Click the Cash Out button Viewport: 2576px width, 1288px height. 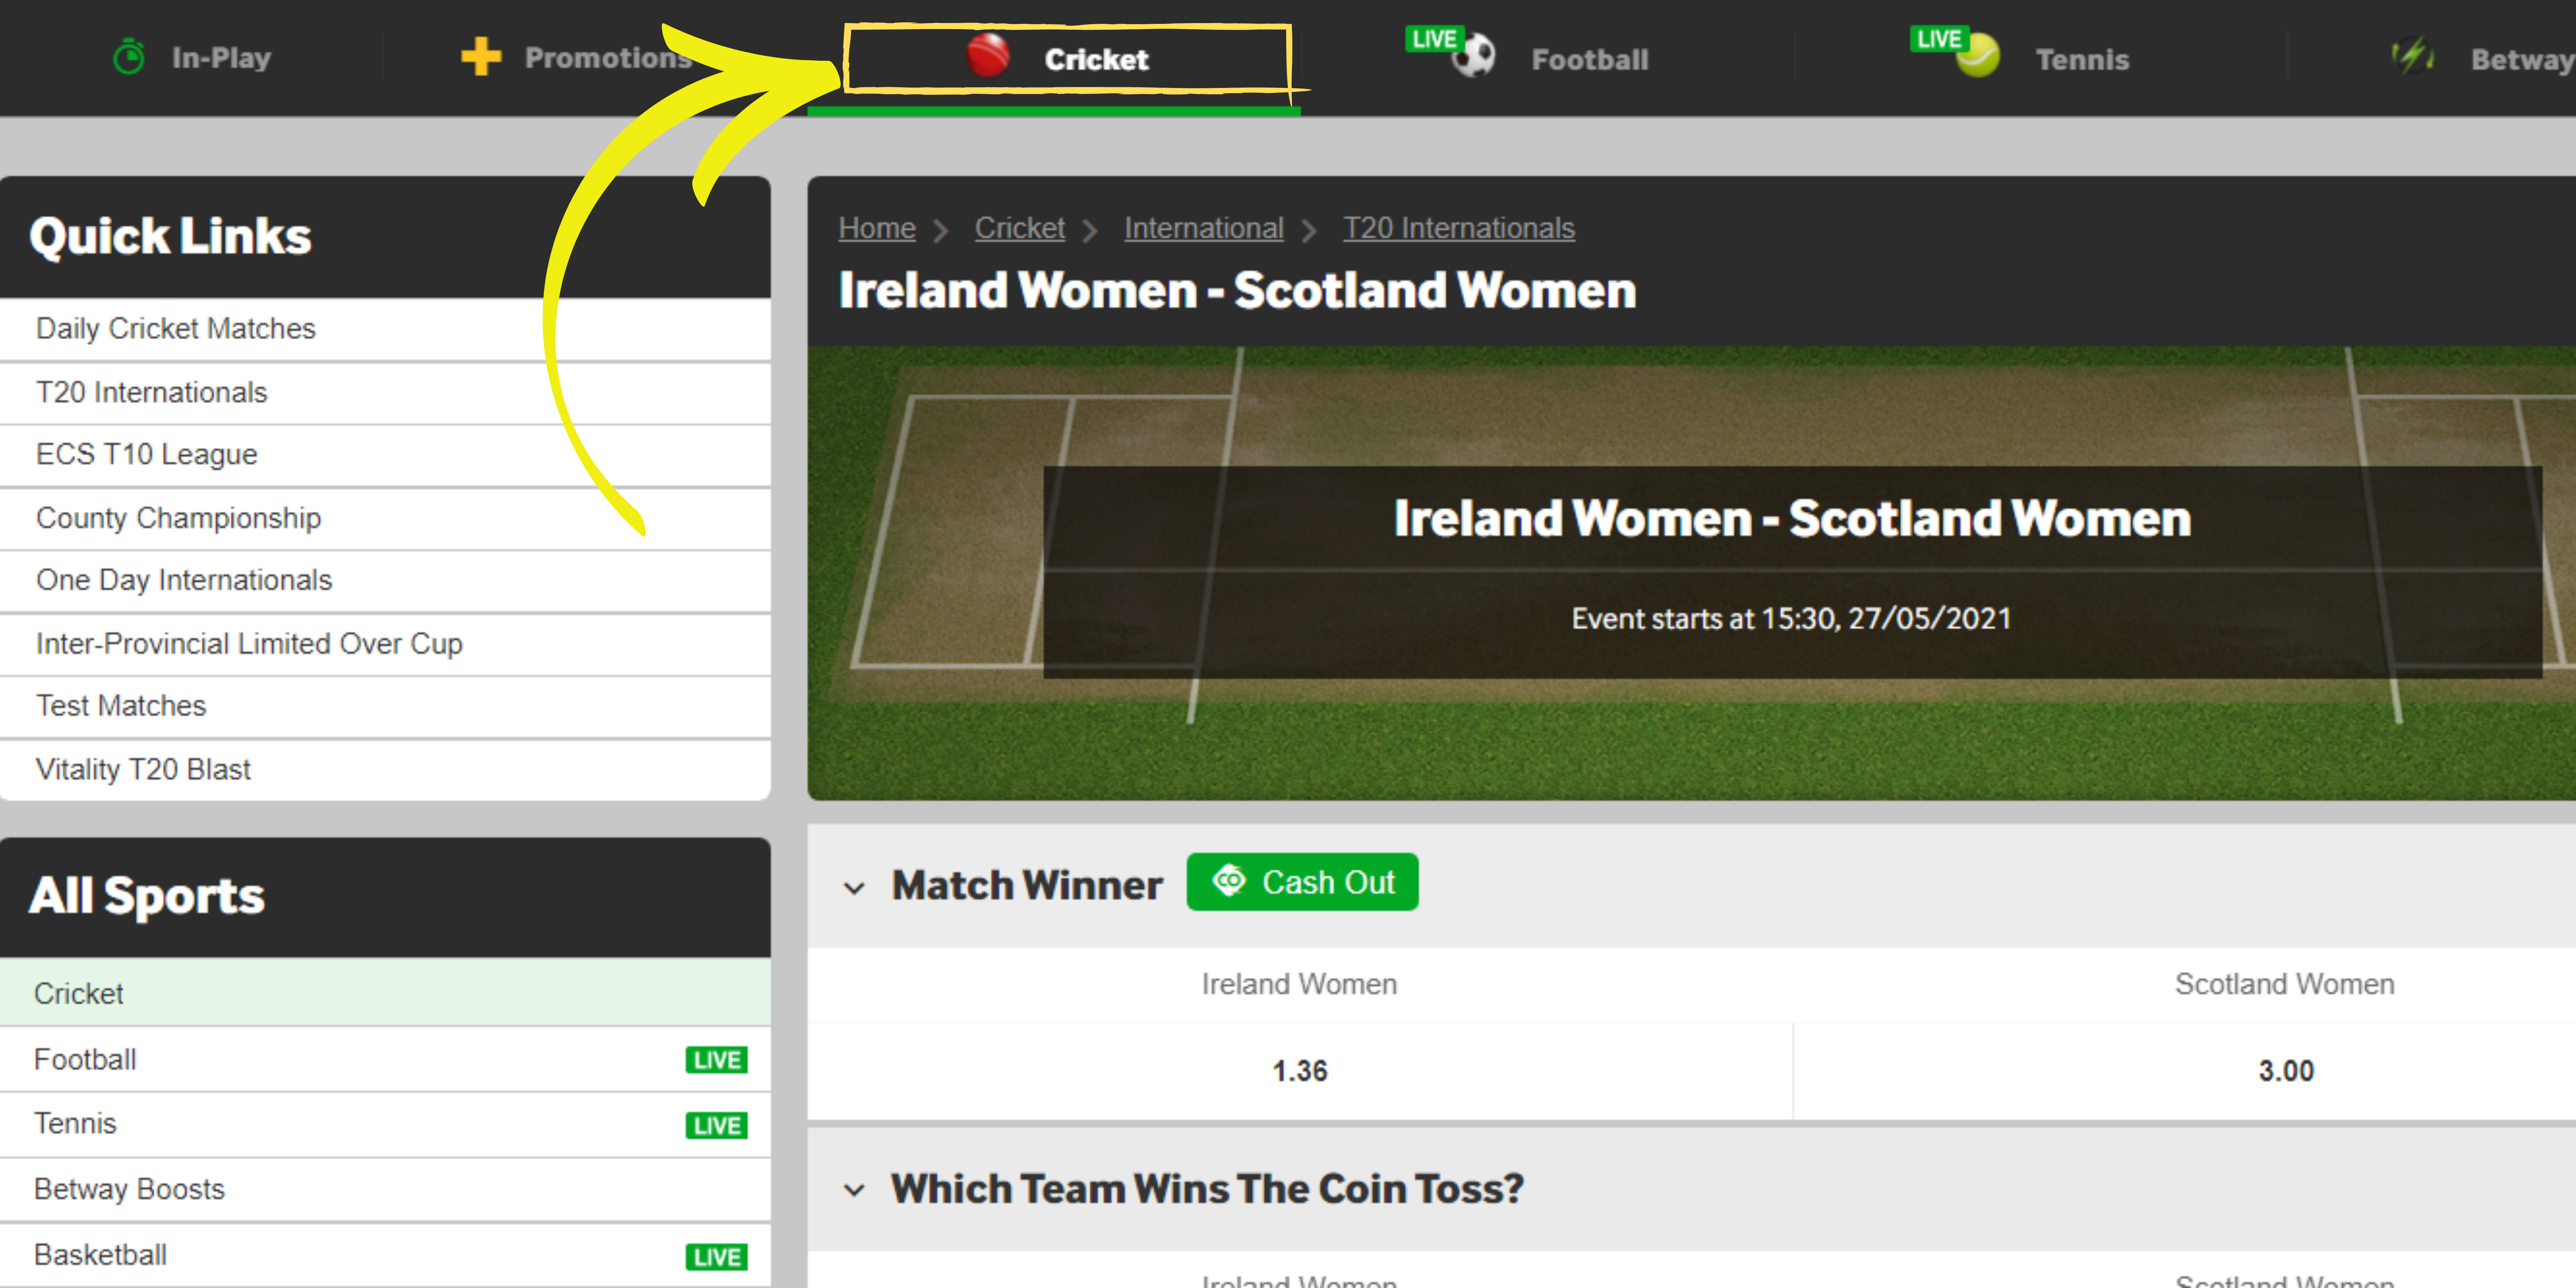[1302, 882]
